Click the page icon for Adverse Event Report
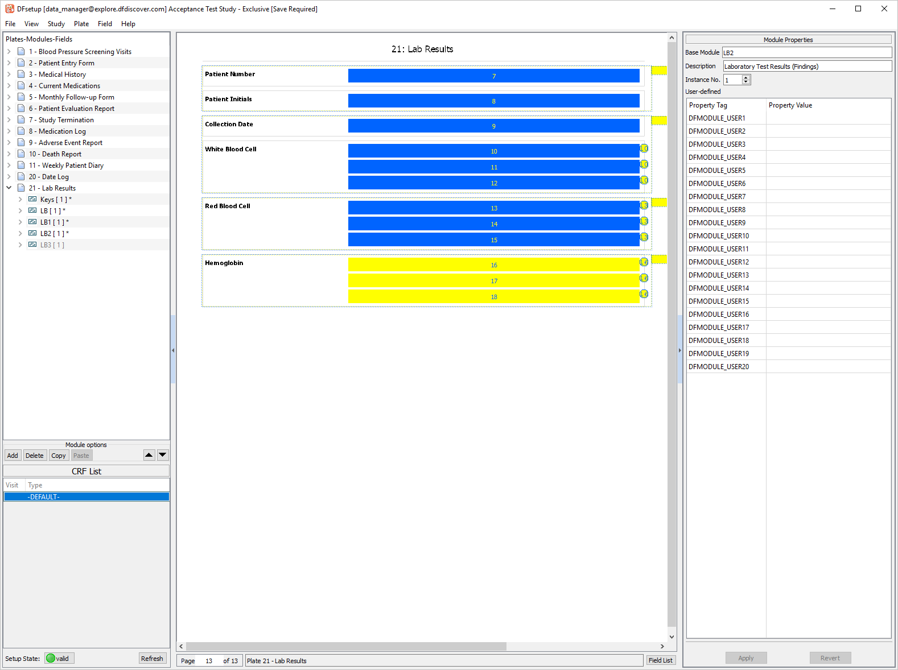 coord(21,142)
